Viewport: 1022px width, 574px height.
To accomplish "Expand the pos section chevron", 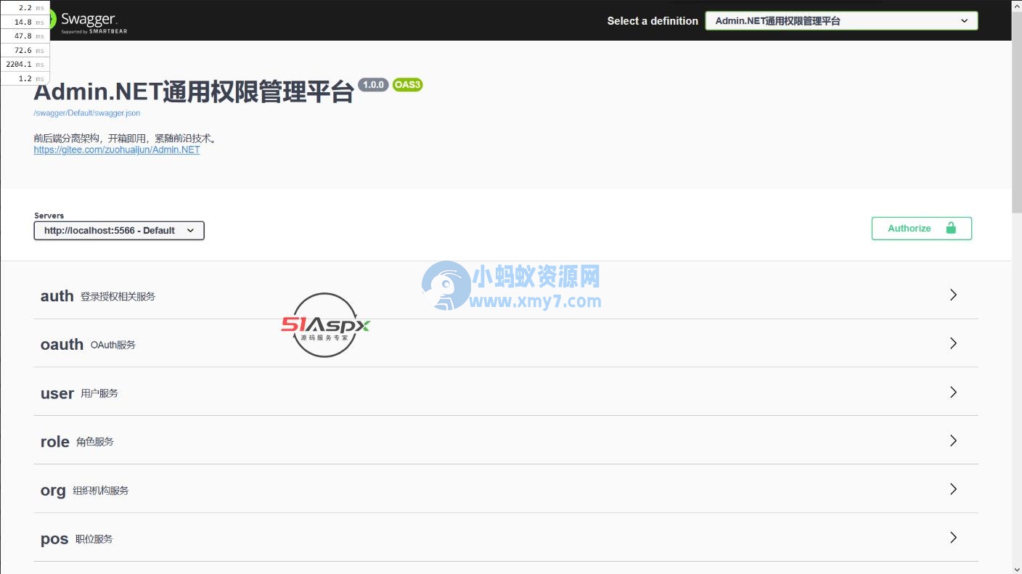I will pos(954,538).
